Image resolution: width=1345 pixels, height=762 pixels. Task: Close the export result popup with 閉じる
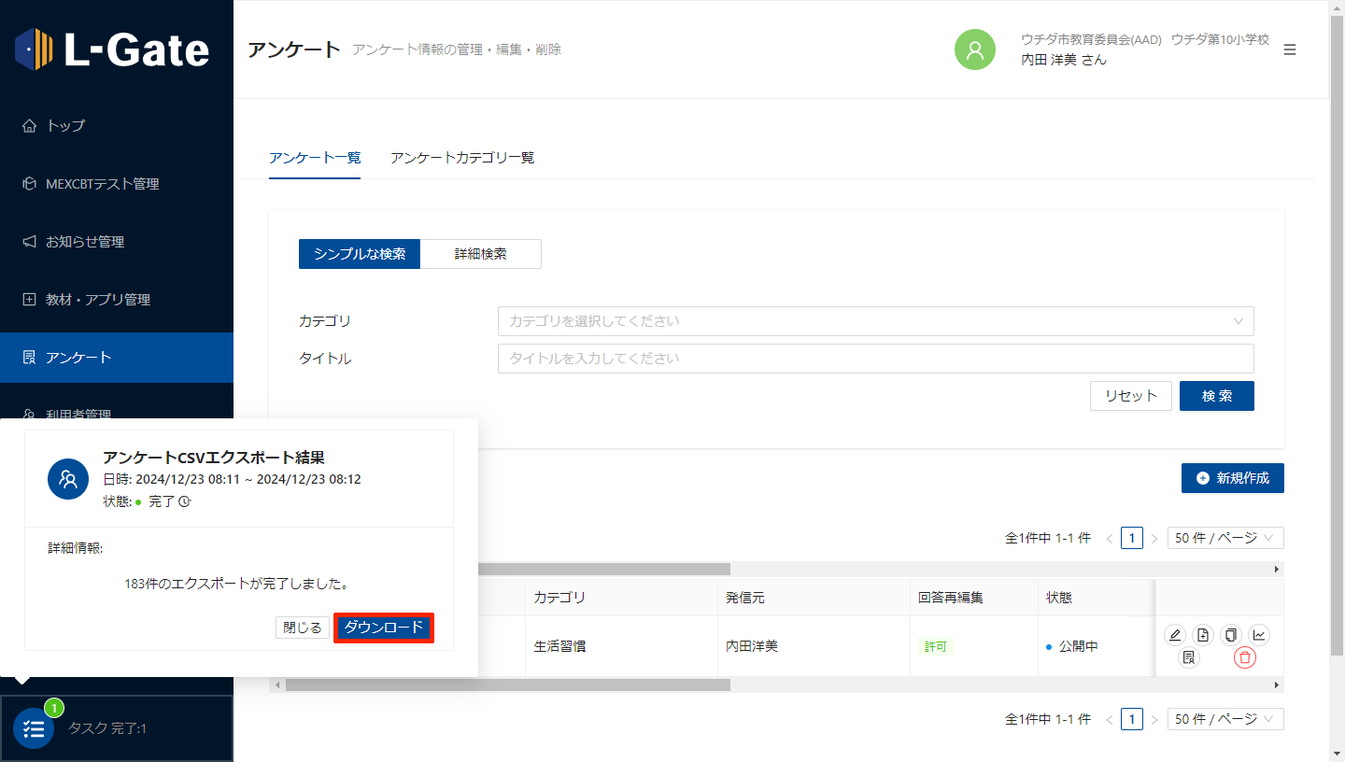302,628
